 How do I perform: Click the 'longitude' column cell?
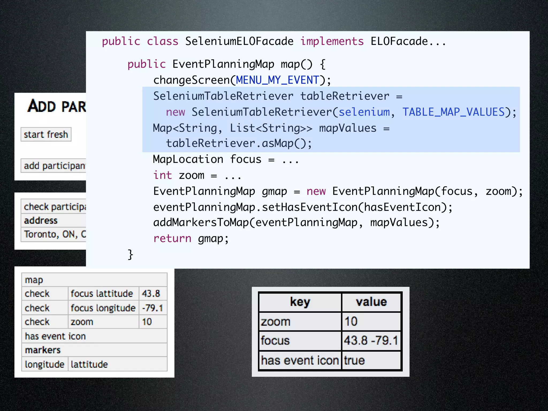coord(45,364)
